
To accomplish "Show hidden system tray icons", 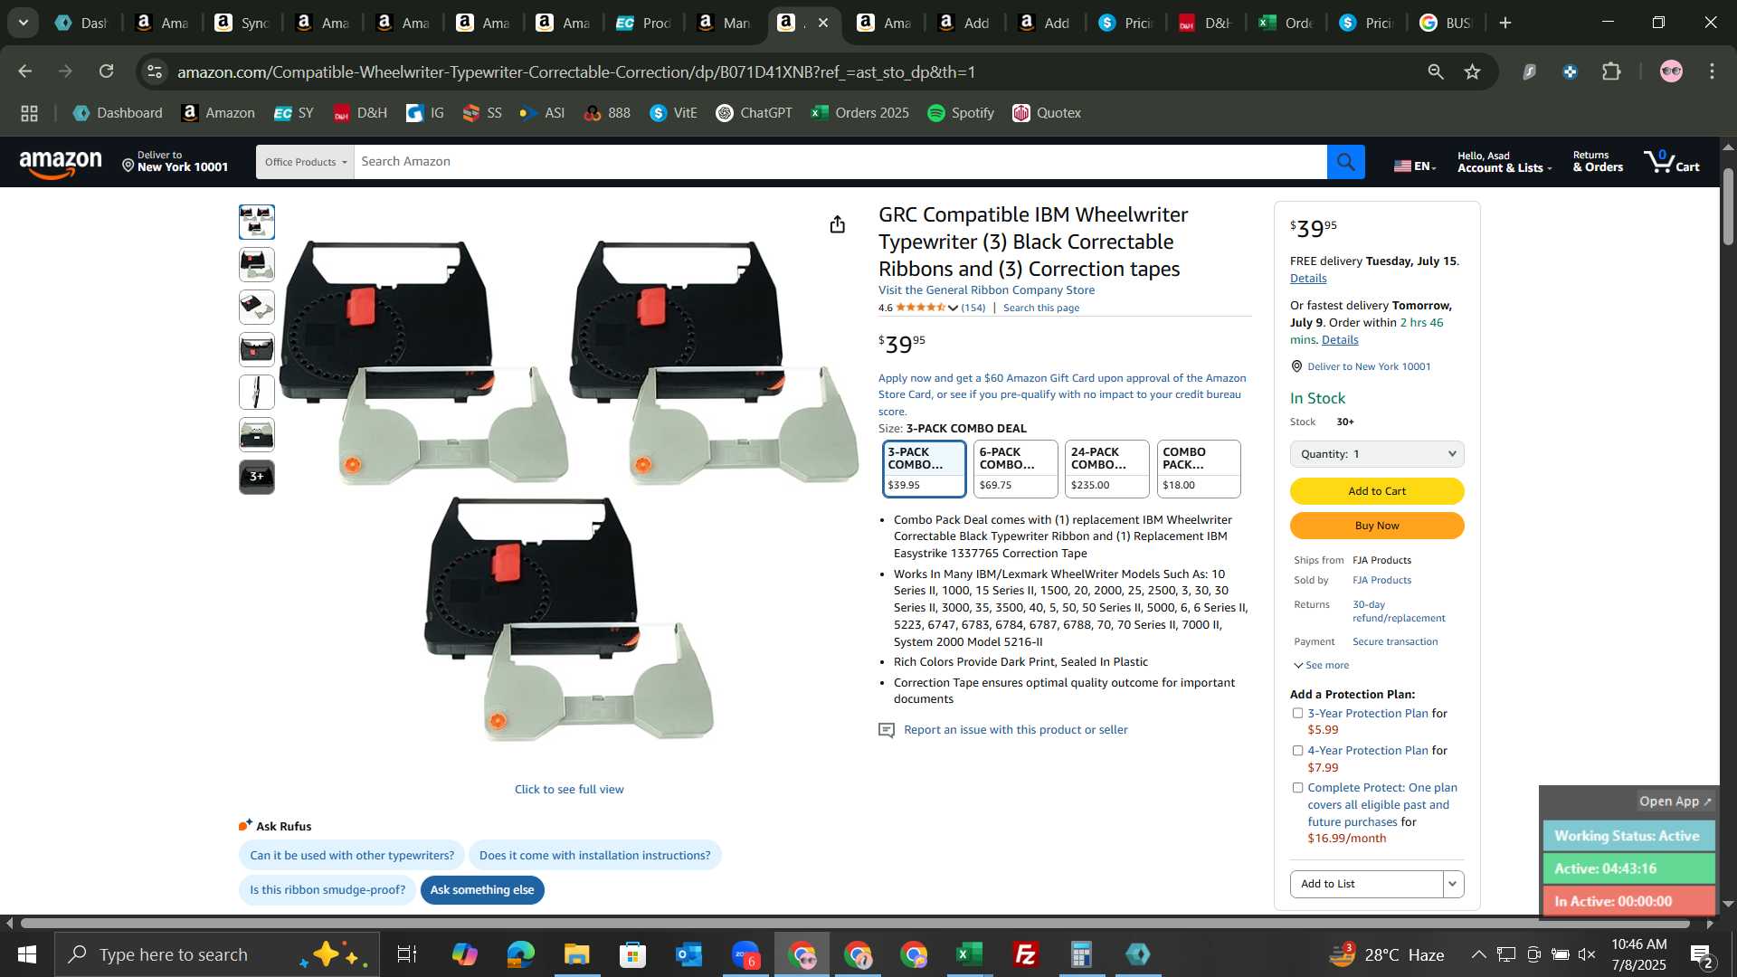I will pyautogui.click(x=1477, y=954).
